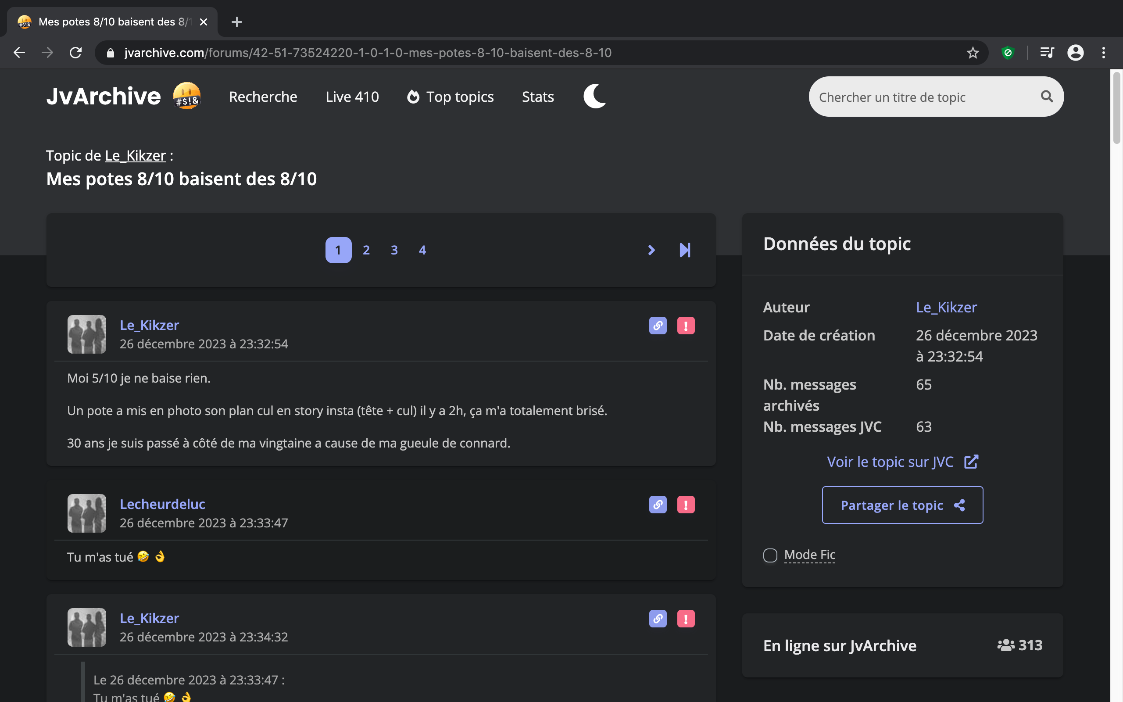Open the green shield extension icon

pyautogui.click(x=1008, y=53)
